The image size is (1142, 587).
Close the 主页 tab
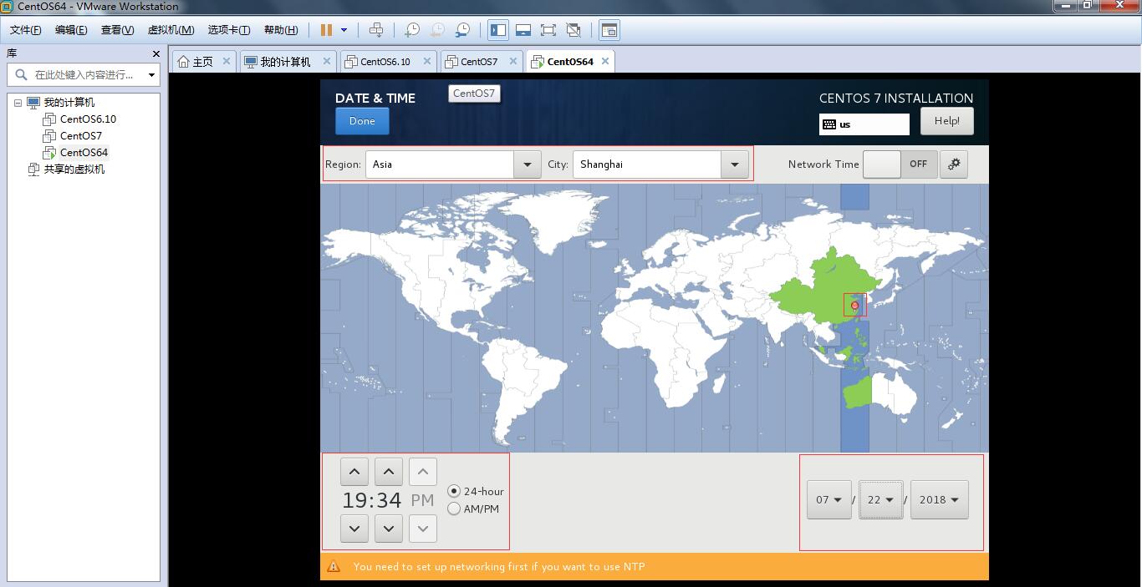click(x=227, y=61)
